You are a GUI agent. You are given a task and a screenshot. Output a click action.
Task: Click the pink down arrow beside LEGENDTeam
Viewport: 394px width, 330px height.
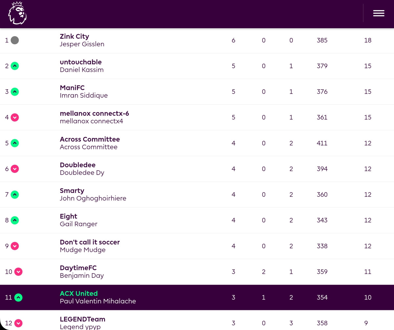point(18,323)
